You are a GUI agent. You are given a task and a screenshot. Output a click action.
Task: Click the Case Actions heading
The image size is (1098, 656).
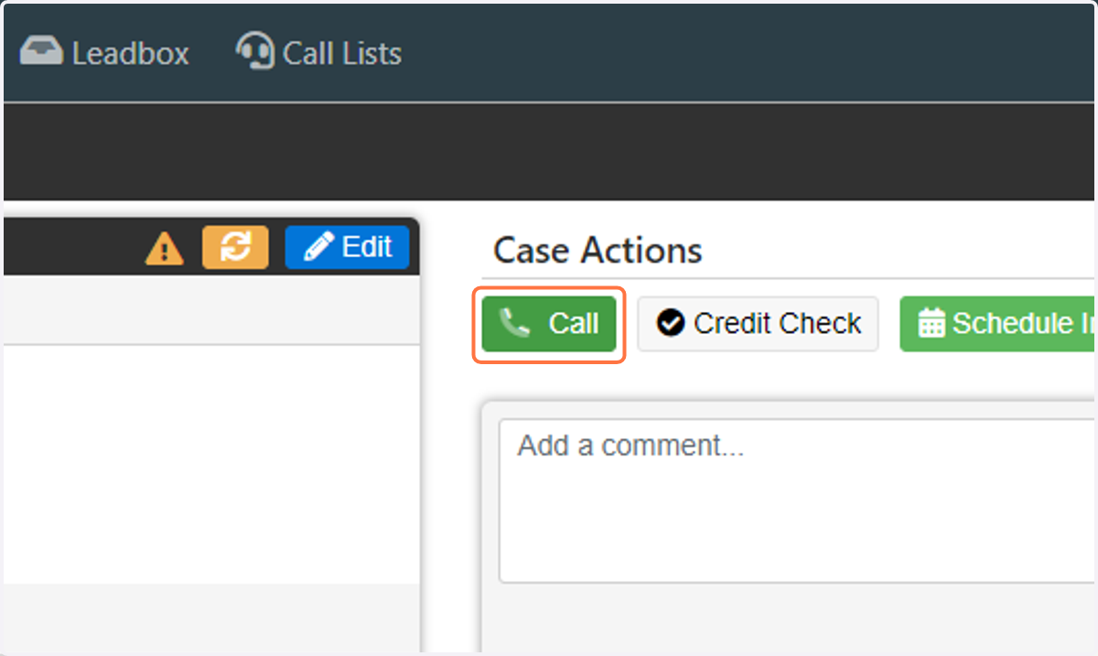click(x=597, y=250)
